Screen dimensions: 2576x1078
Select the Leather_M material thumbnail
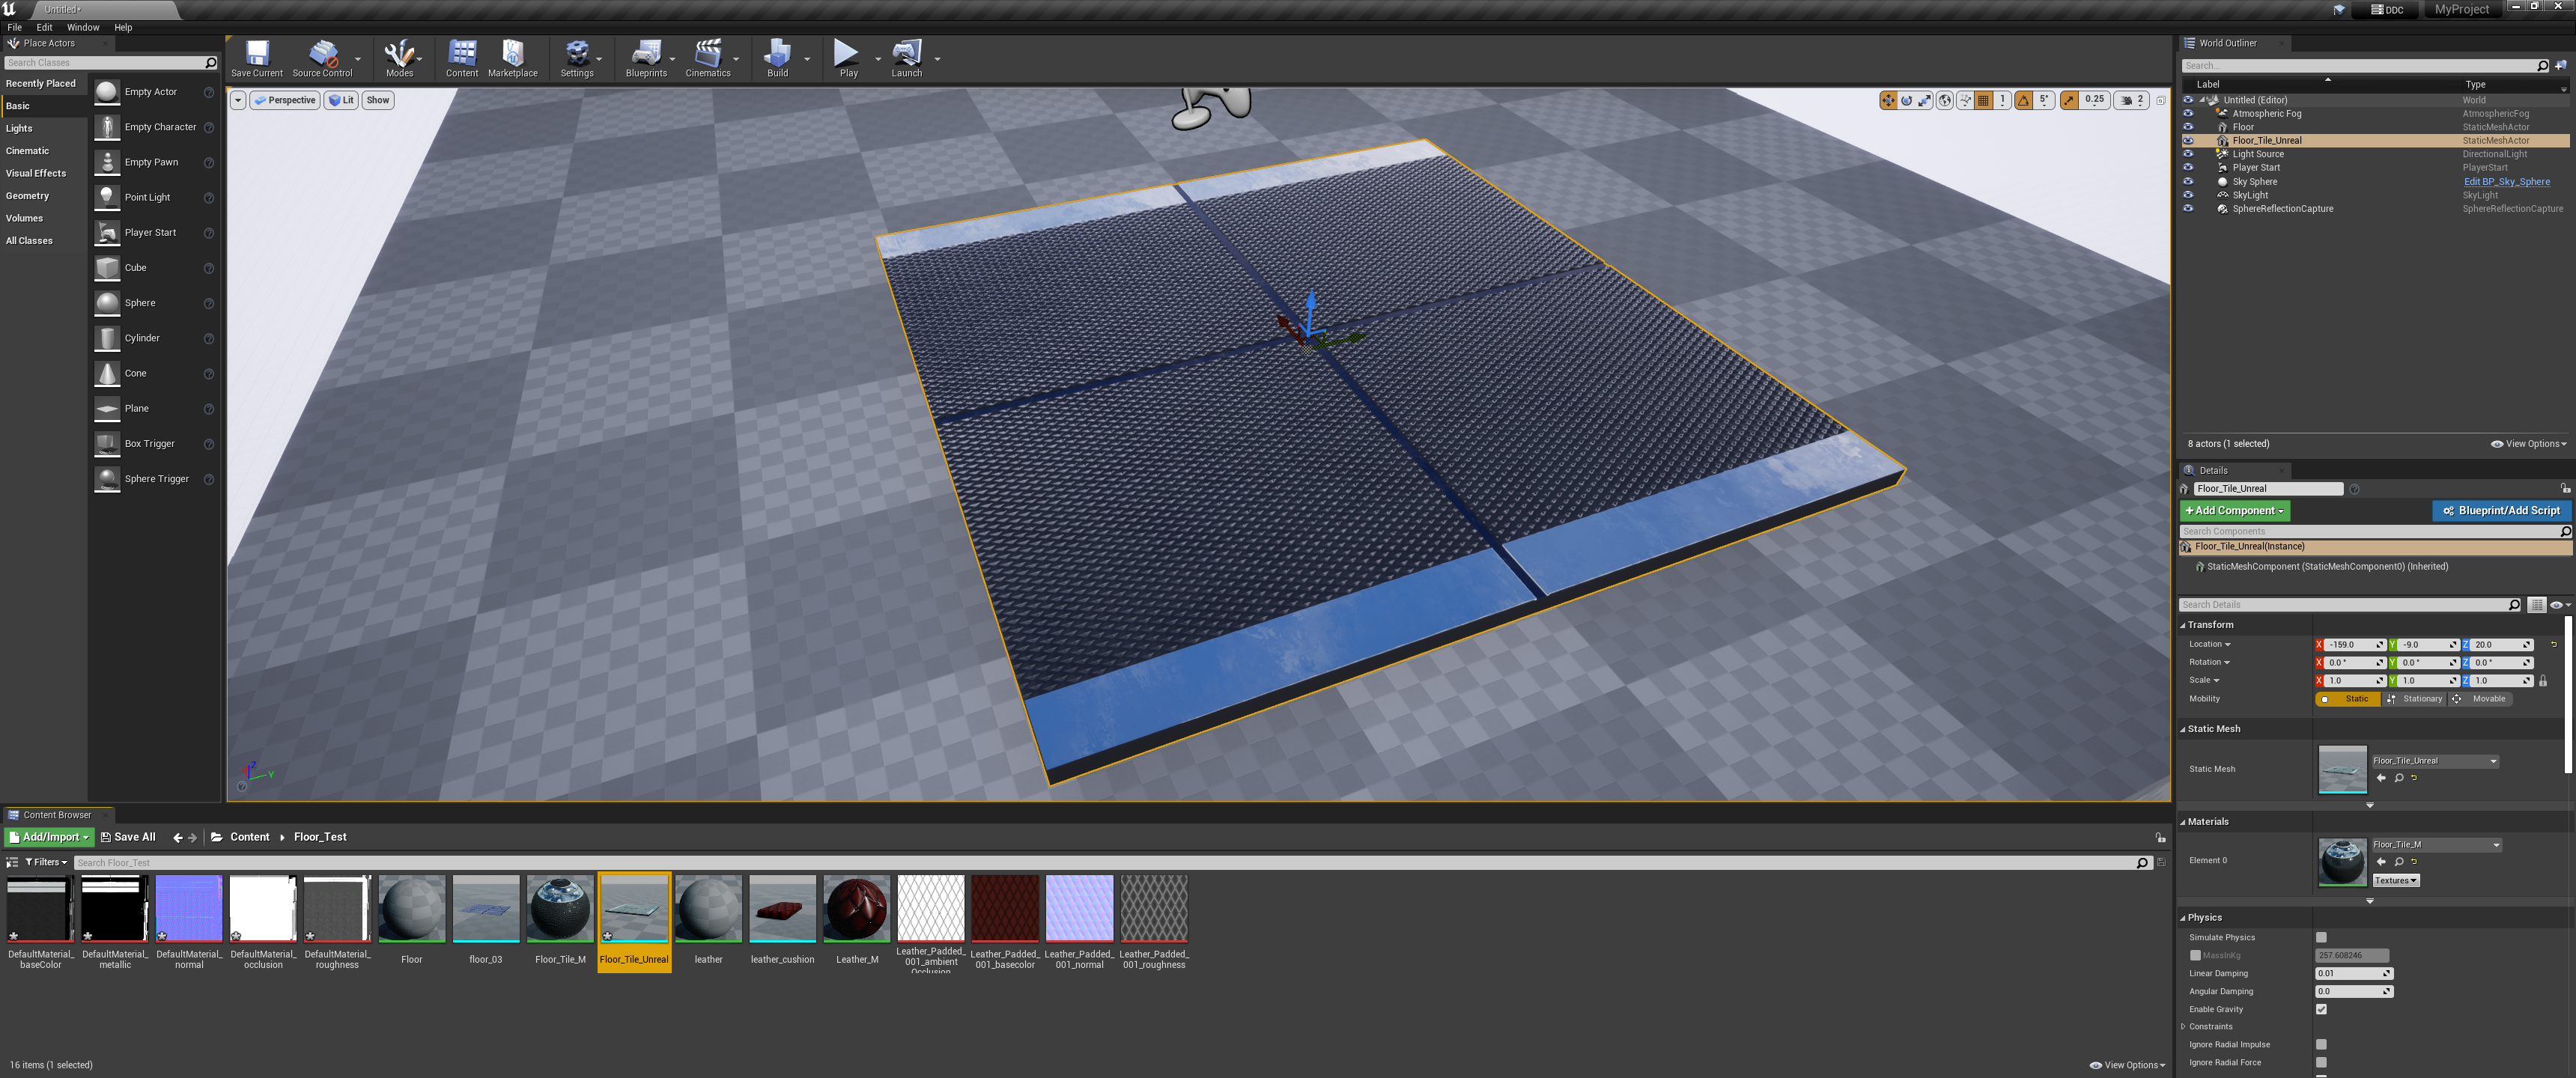tap(857, 908)
